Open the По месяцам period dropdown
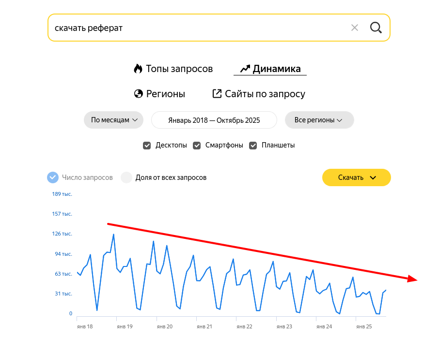This screenshot has height=339, width=439. 113,120
